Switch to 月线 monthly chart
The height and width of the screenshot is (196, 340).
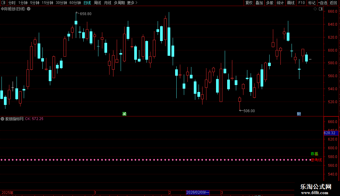point(107,3)
